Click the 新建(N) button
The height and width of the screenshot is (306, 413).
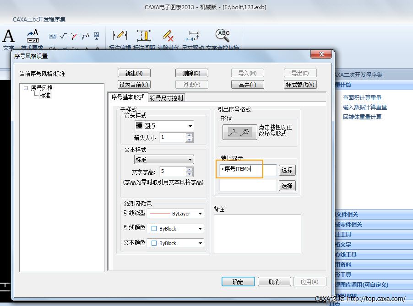(134, 73)
